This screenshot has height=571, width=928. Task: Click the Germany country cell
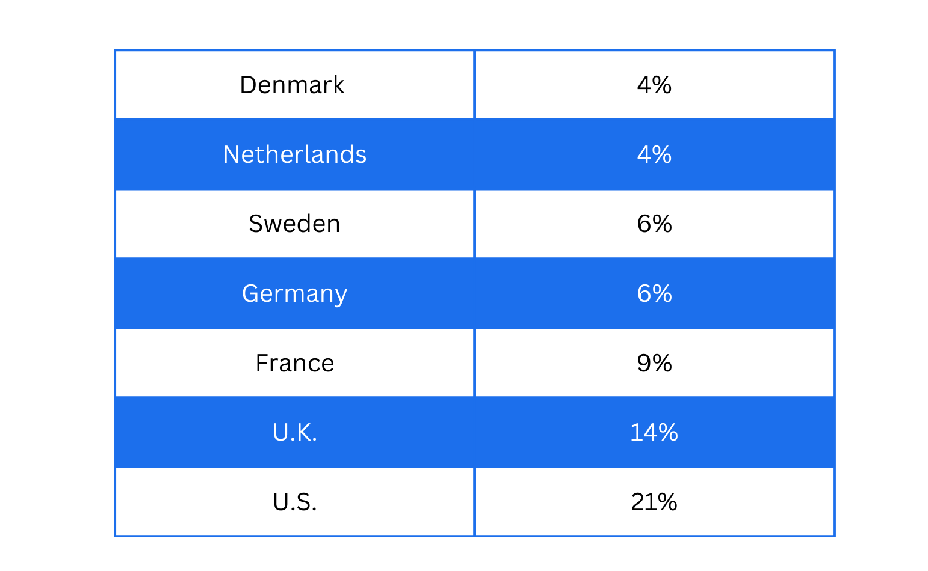pos(294,293)
